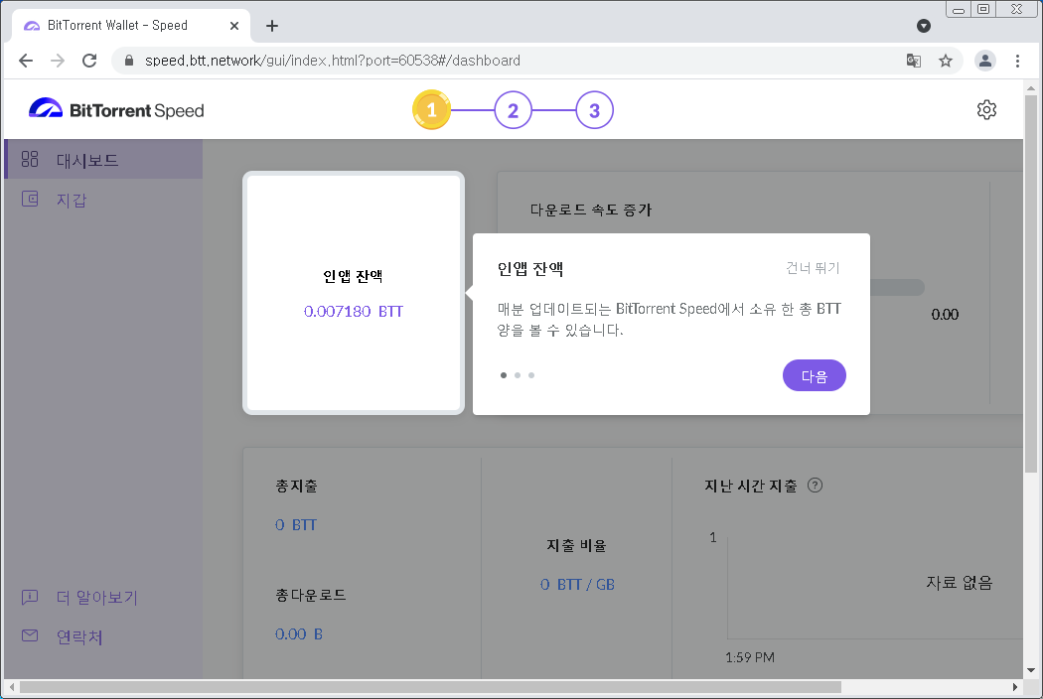Select the BitTorrent Wallet - Speed tab
This screenshot has height=699, width=1043.
131,26
